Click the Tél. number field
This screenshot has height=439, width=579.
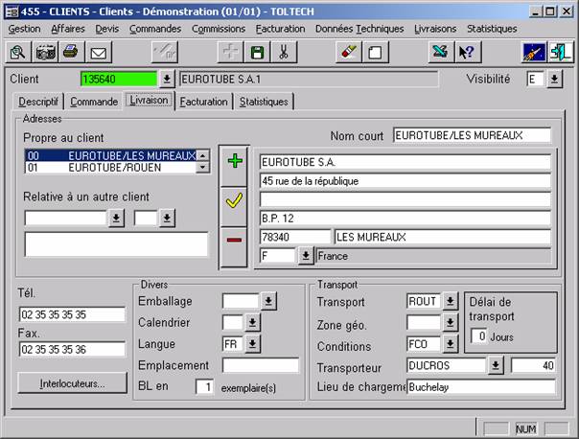[72, 314]
